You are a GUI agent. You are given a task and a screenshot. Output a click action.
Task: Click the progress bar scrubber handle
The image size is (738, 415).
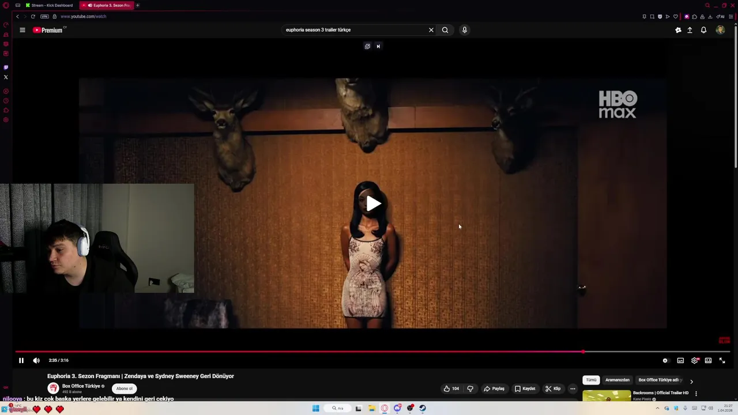coord(583,351)
